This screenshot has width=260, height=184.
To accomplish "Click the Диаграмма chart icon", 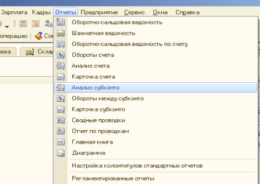I will (x=61, y=153).
